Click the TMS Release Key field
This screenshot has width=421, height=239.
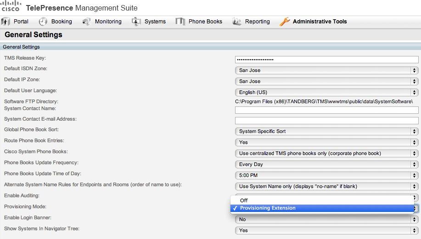(x=326, y=60)
